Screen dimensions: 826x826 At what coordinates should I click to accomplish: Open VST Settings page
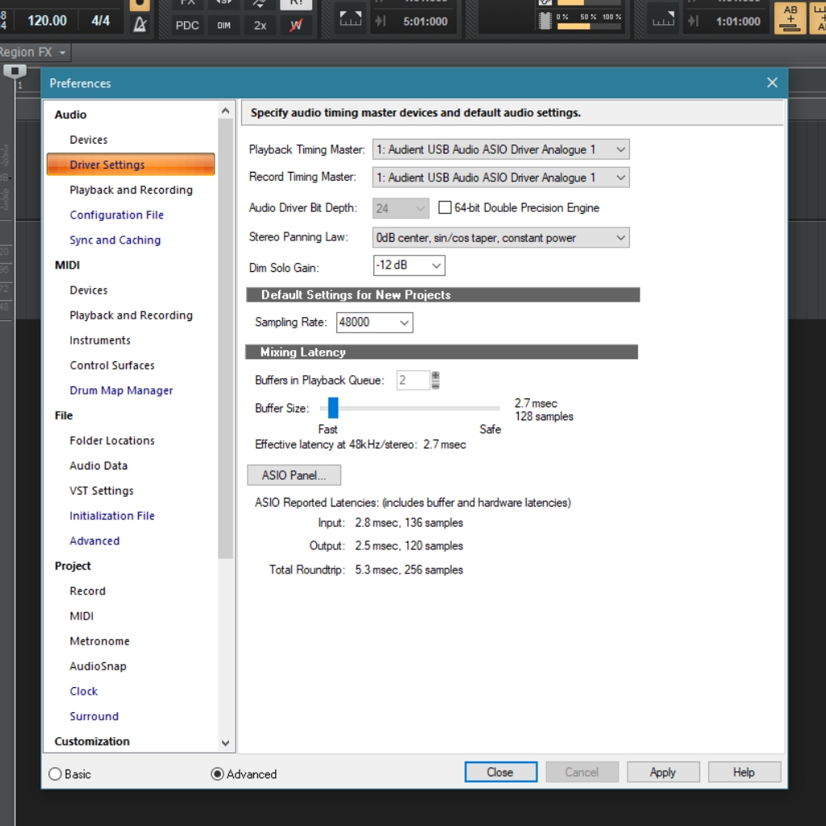point(102,490)
